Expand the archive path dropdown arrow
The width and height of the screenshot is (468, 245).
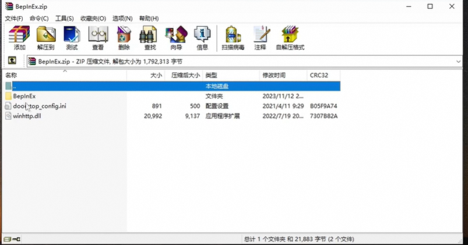(458, 62)
